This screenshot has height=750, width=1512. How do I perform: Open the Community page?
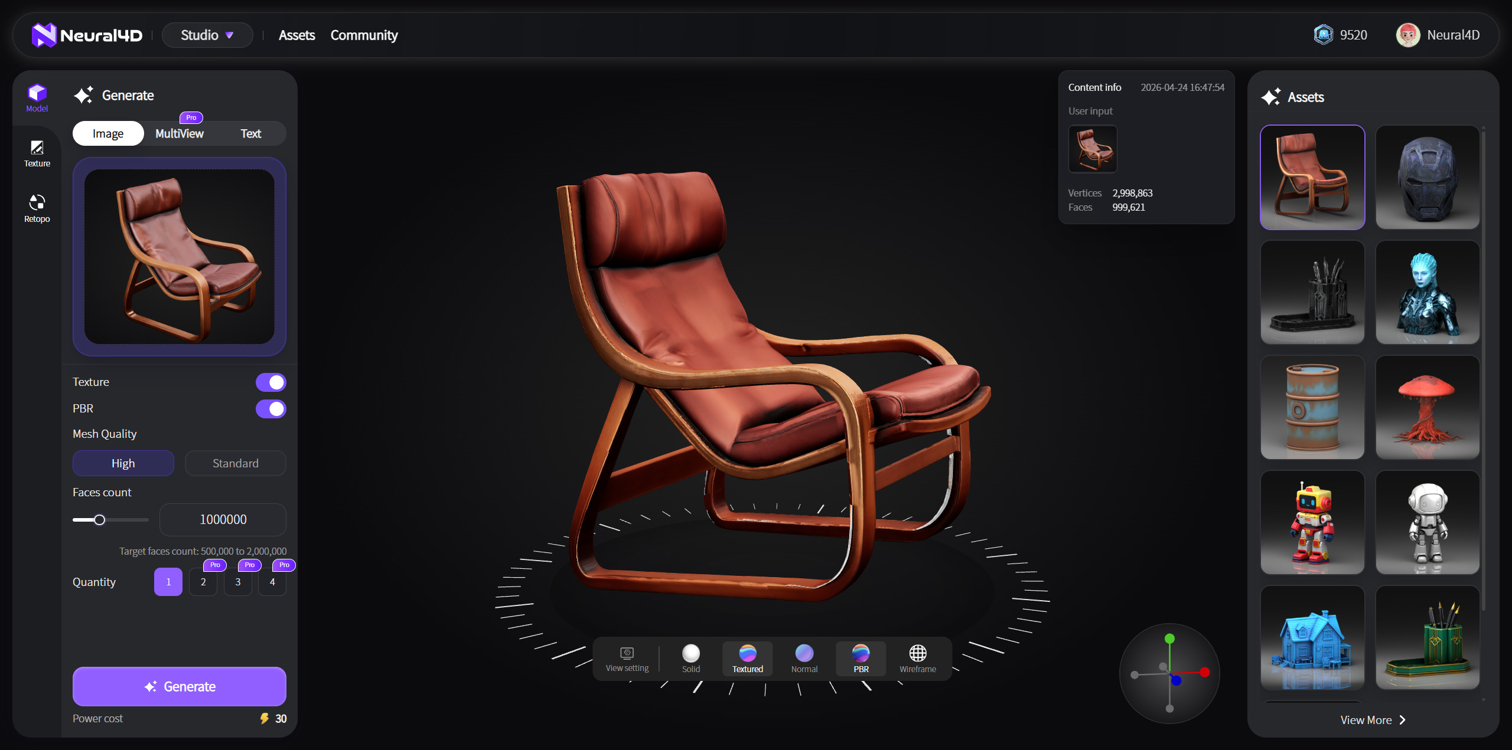coord(364,35)
